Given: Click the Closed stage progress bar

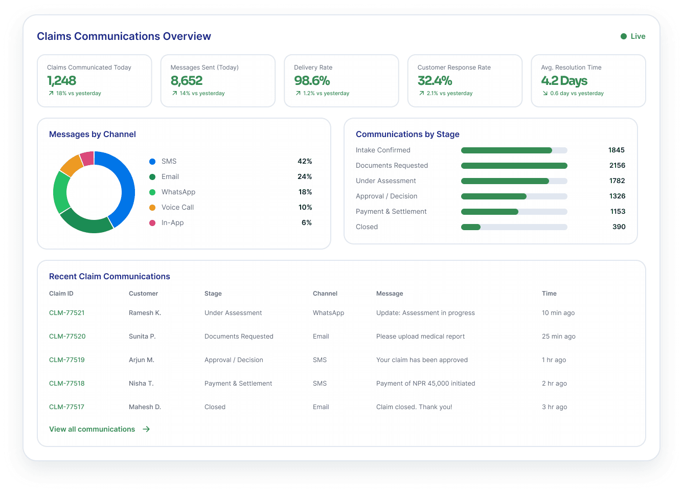Looking at the screenshot, I should tap(514, 227).
